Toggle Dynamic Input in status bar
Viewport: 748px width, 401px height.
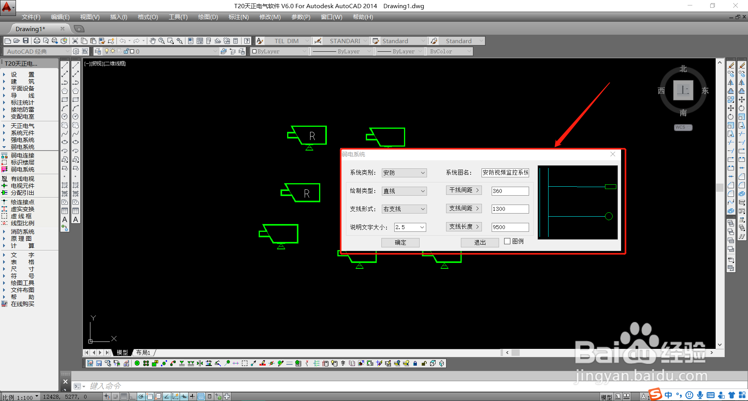point(184,397)
